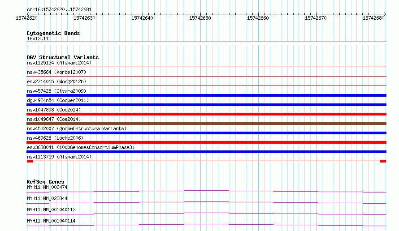The width and height of the screenshot is (399, 231).
Task: Click the red bar under nsv1047898
Action: click(206, 114)
